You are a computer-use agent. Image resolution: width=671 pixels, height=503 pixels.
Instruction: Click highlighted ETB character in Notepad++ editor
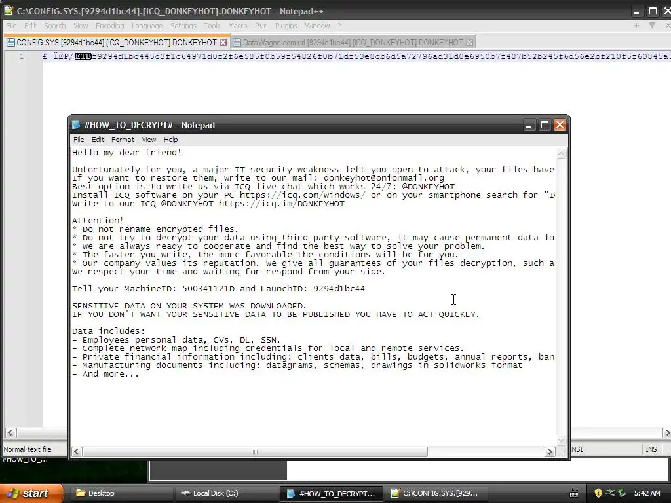point(83,56)
